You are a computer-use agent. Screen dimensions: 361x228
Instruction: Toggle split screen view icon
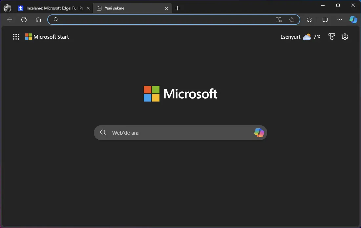pyautogui.click(x=325, y=20)
